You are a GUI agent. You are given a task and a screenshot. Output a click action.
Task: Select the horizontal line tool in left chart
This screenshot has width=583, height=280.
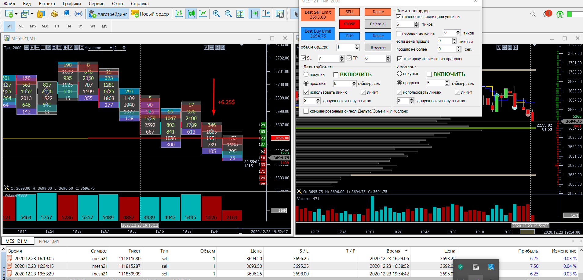pyautogui.click(x=38, y=48)
